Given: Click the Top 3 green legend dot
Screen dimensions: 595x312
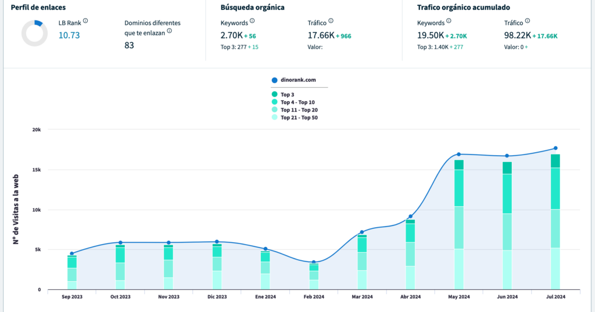Looking at the screenshot, I should click(274, 94).
